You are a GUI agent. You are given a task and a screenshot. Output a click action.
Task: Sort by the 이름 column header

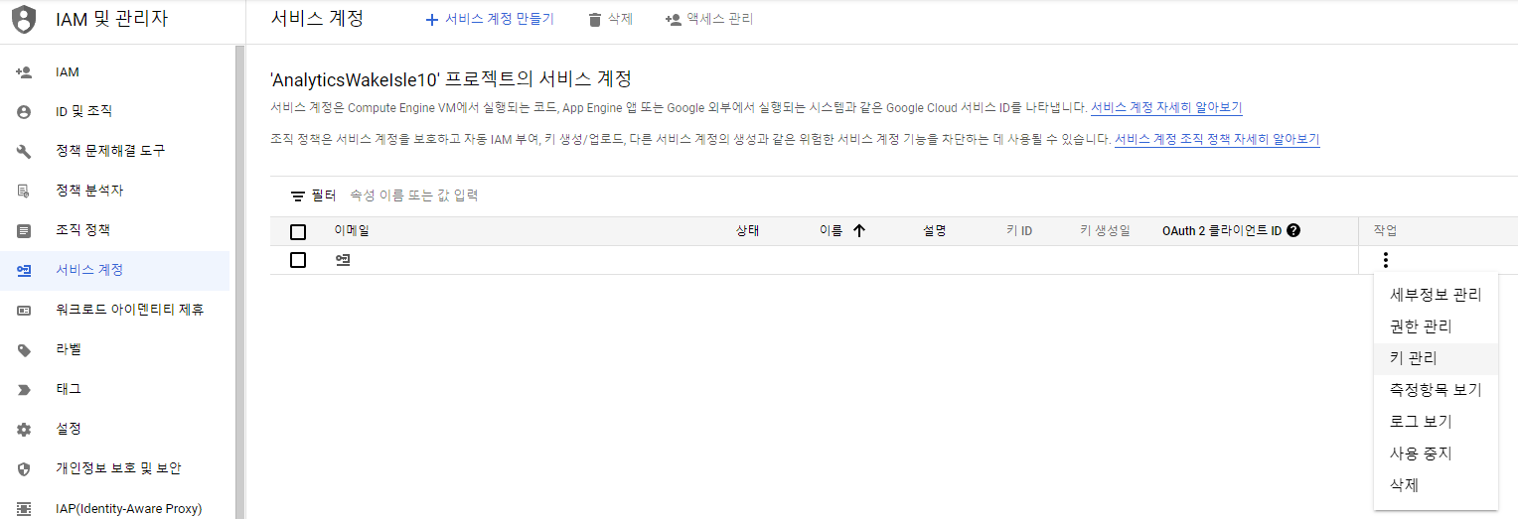831,231
